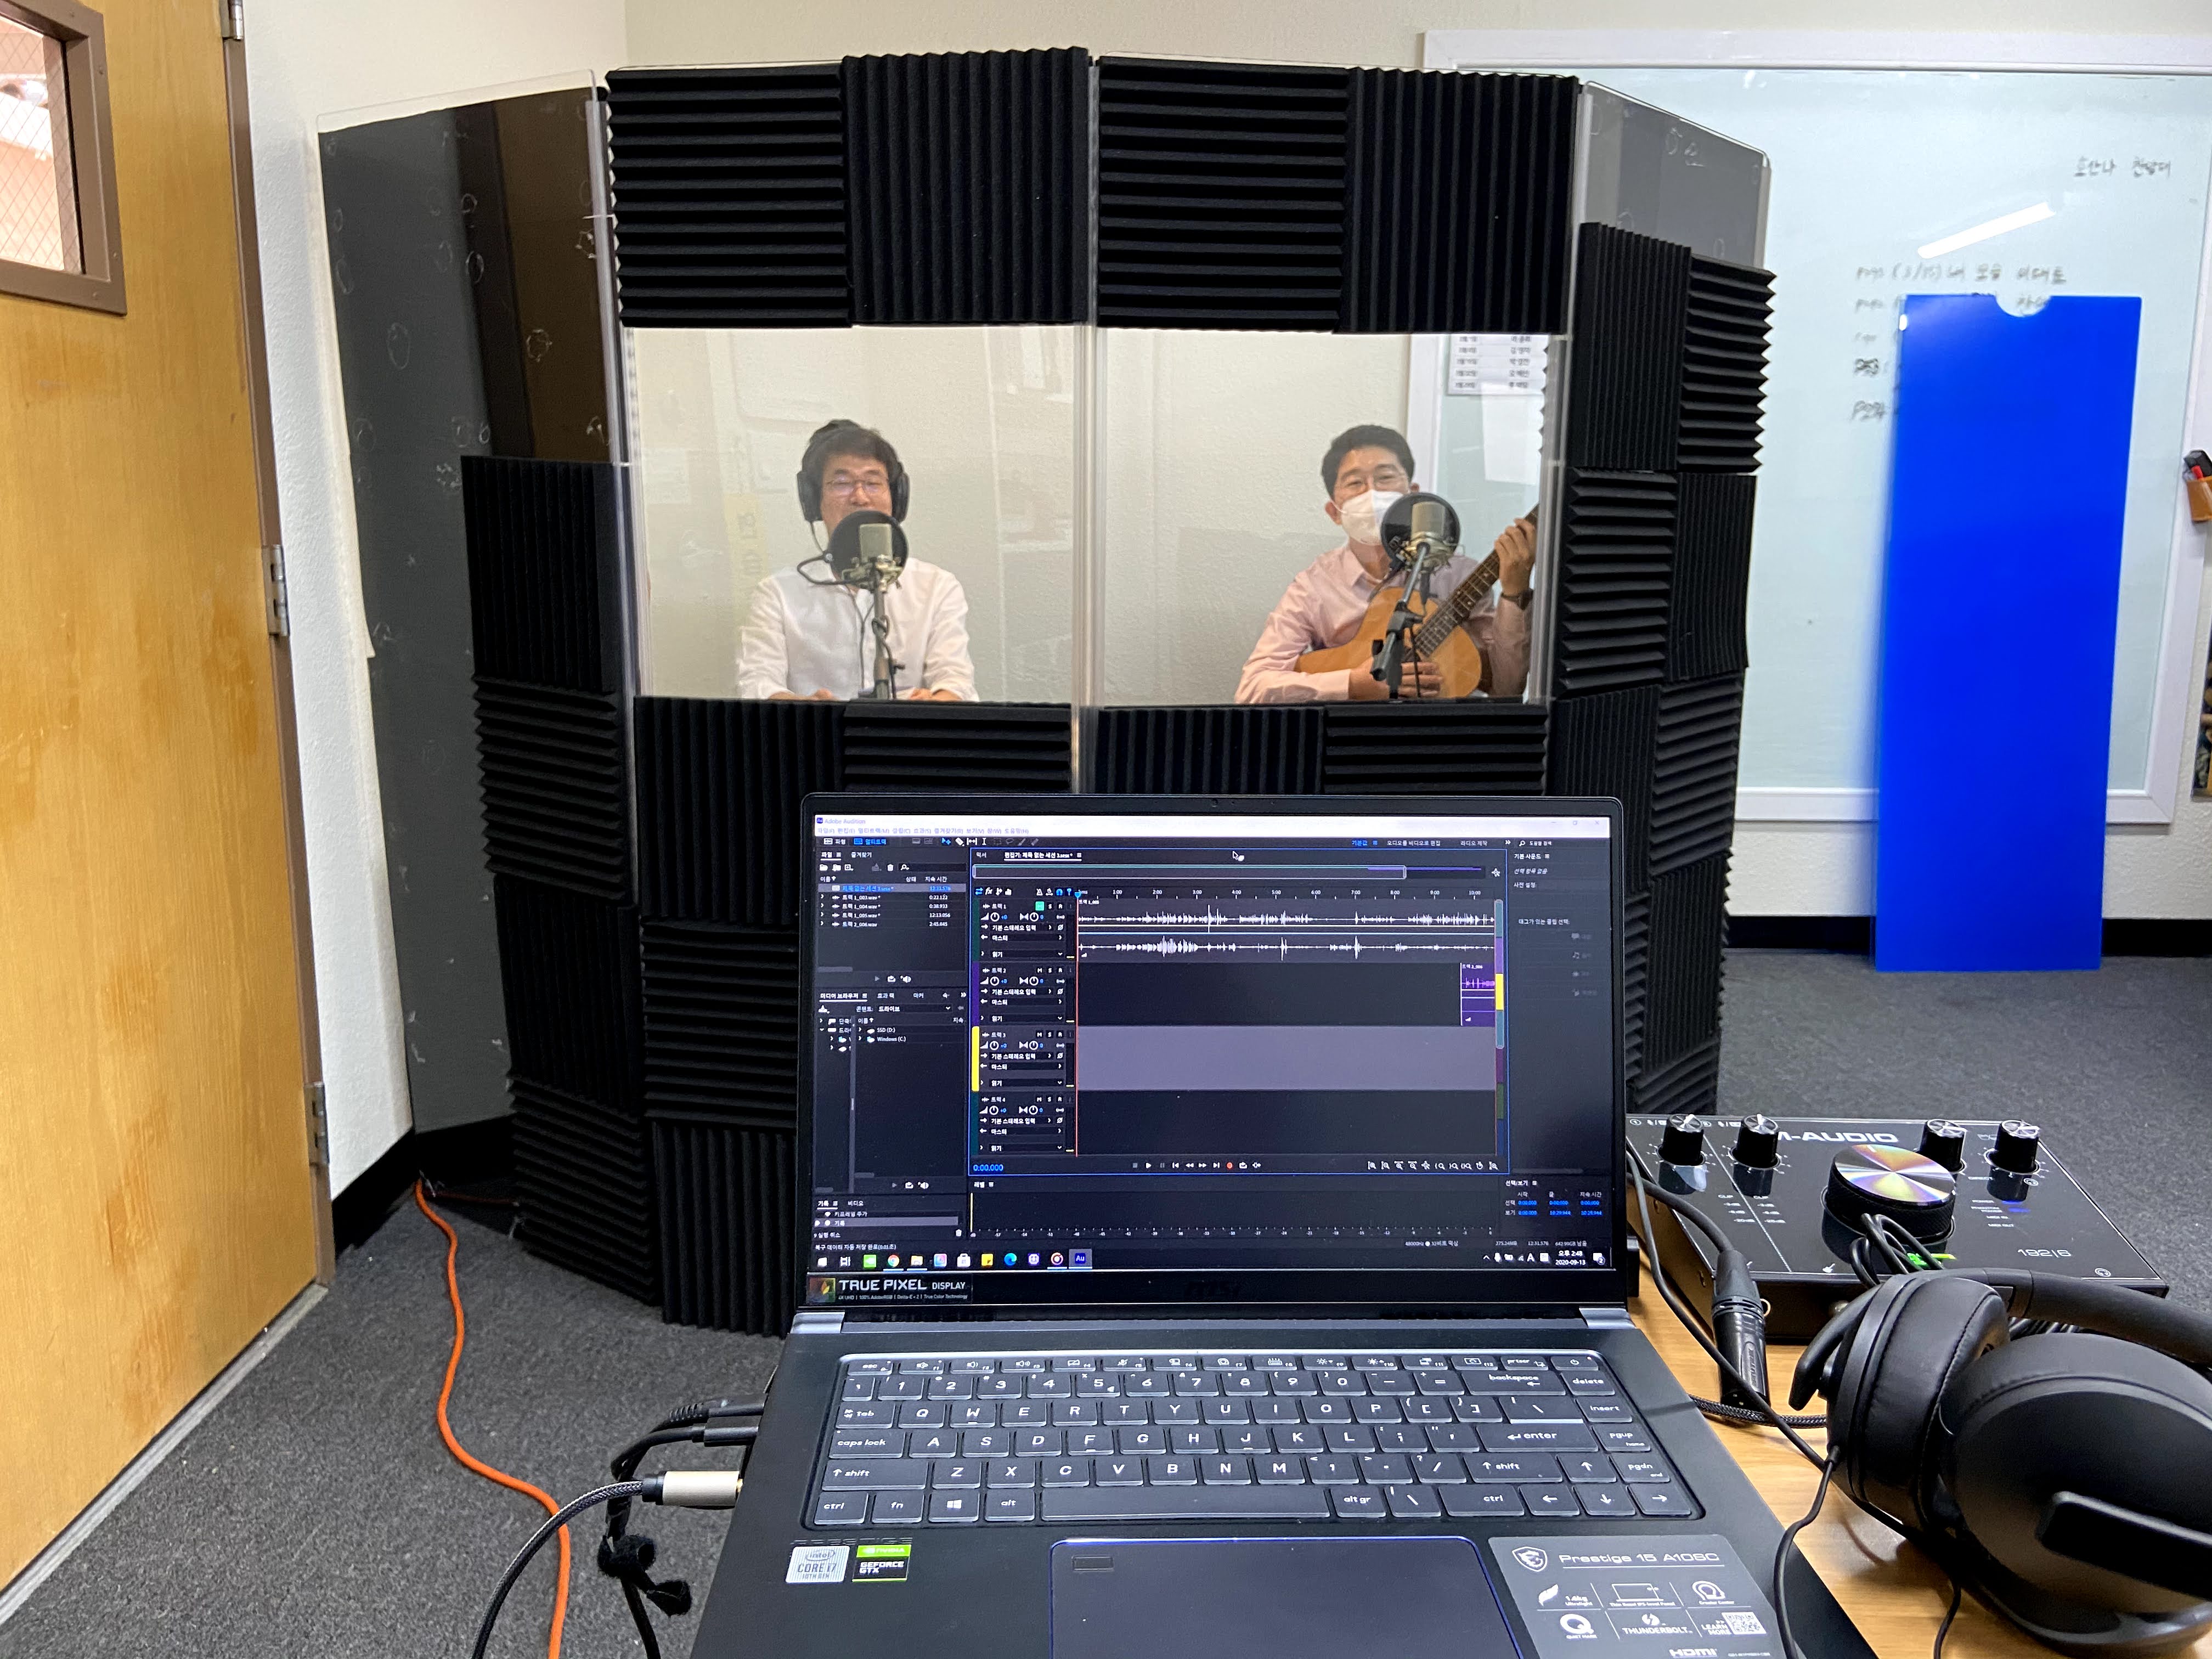
Task: Click the trash icon in Files panel
Action: (890, 868)
